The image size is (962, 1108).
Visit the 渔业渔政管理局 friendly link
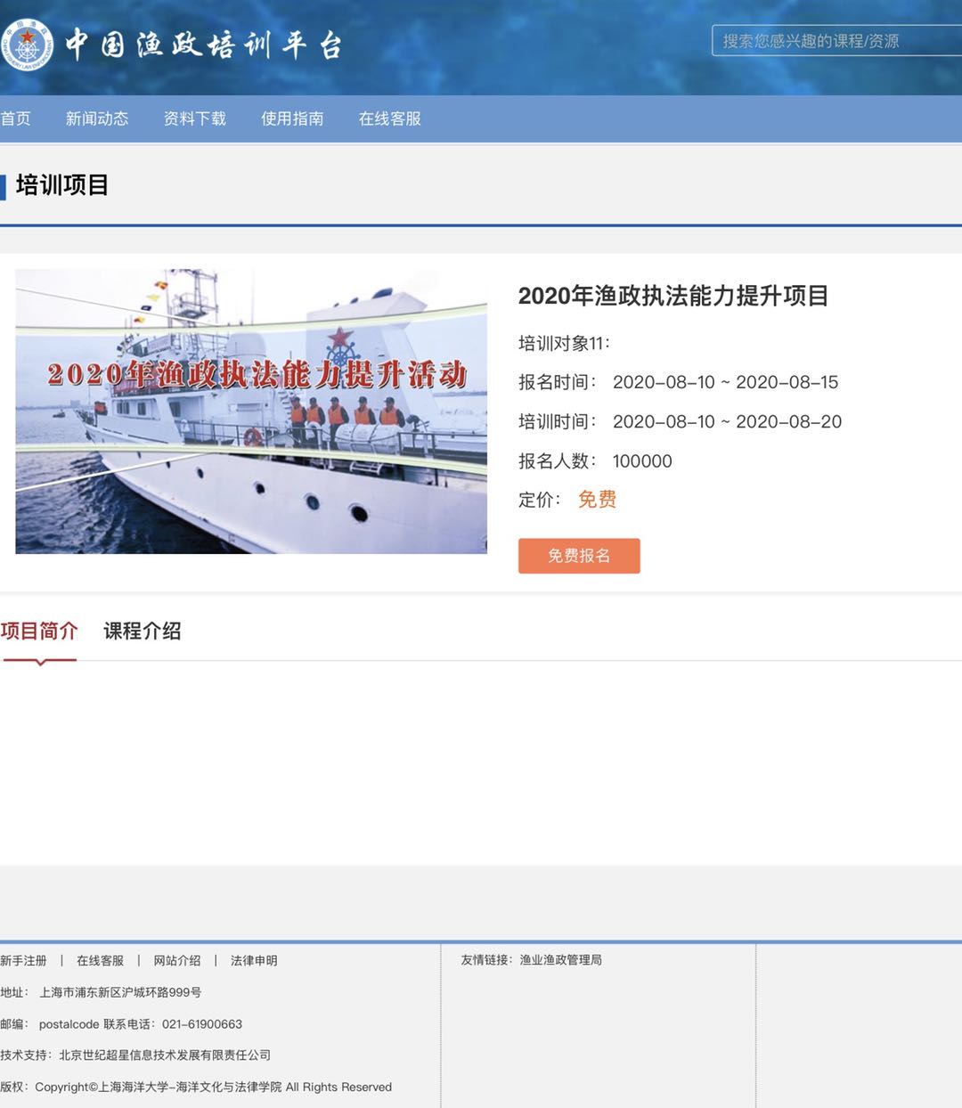(561, 959)
